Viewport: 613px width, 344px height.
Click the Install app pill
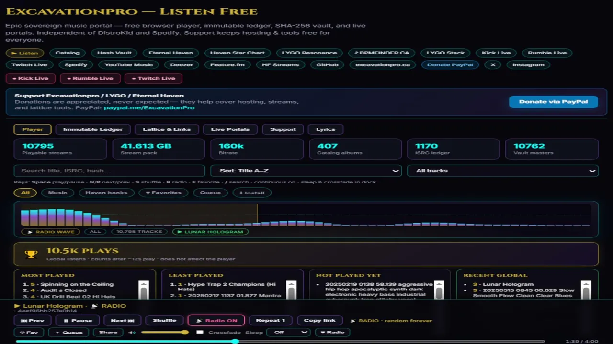(252, 193)
